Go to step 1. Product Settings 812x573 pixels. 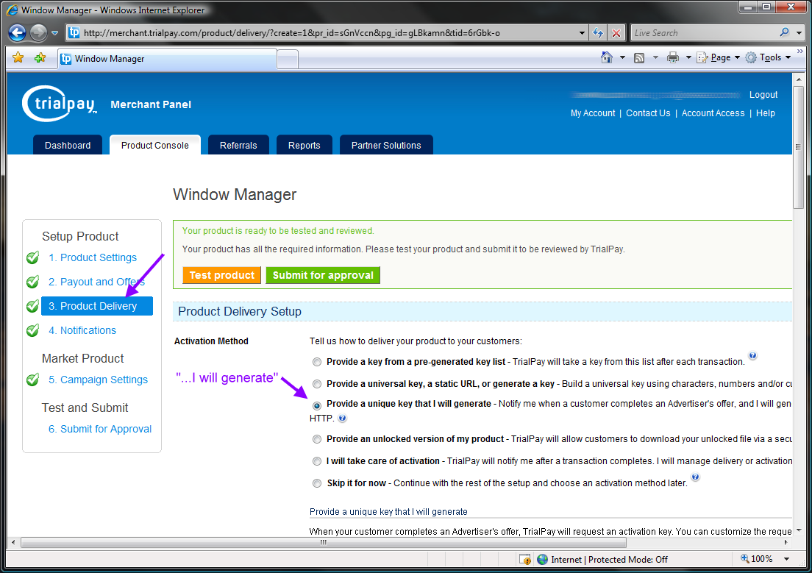[93, 257]
